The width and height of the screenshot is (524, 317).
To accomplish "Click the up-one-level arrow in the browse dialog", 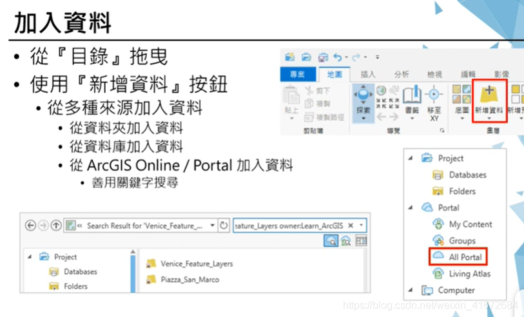I will point(56,226).
